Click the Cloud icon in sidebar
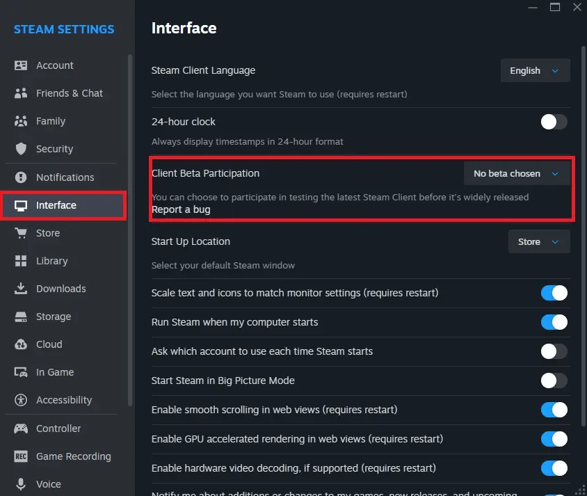 pyautogui.click(x=21, y=344)
